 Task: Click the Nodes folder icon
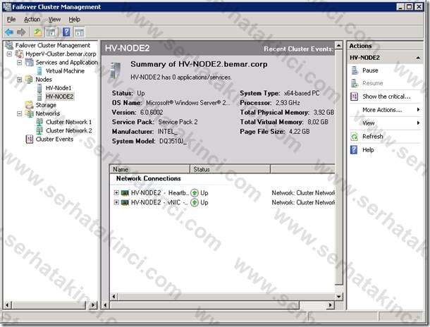(x=29, y=80)
